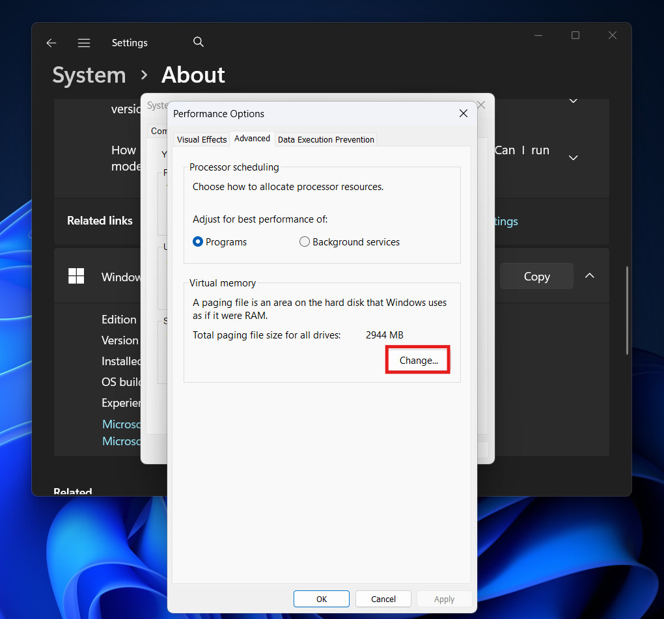Expand the topmost question chevron in About

(x=574, y=102)
